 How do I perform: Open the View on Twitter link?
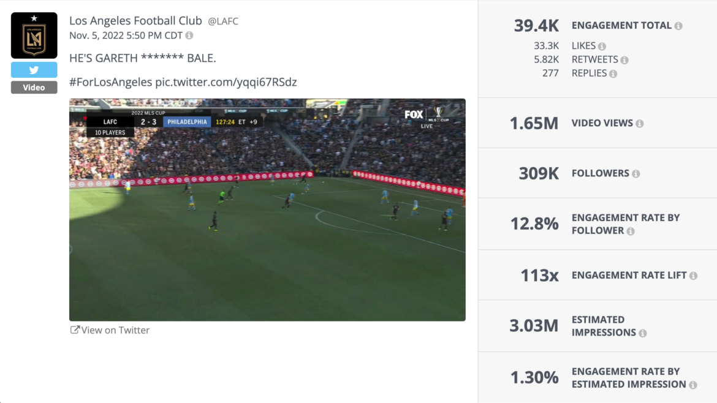110,330
